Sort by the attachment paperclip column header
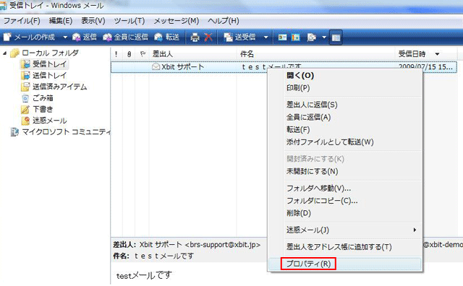The image size is (463, 286). point(129,54)
